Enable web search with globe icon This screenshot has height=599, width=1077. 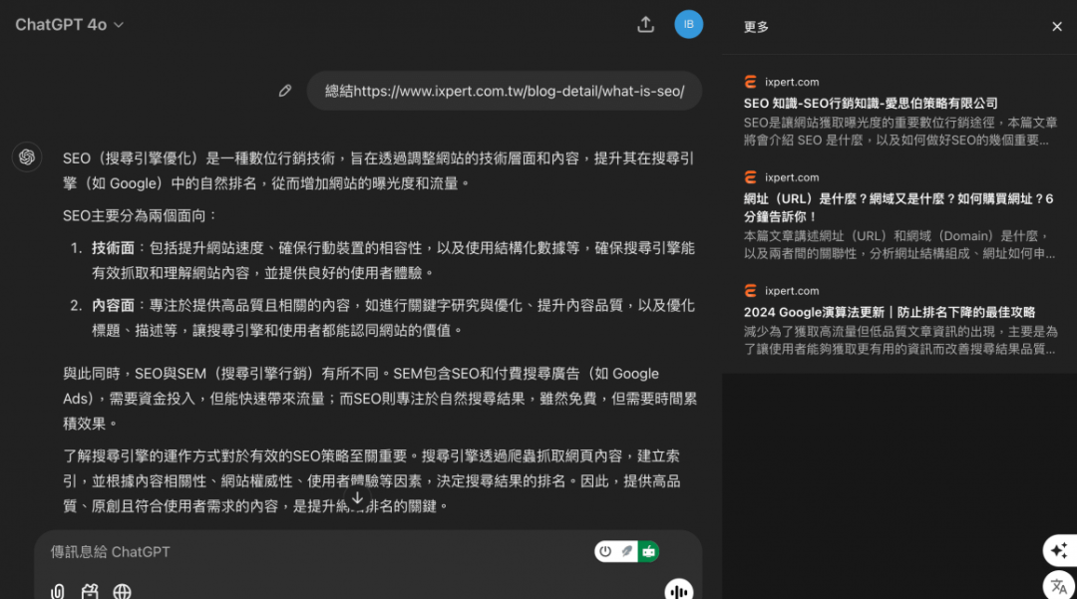[123, 591]
